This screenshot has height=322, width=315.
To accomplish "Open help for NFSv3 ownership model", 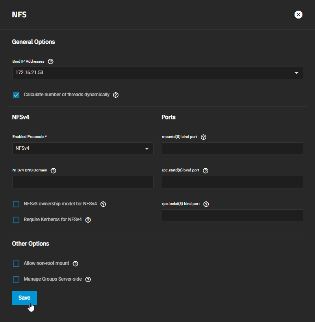I will 103,204.
